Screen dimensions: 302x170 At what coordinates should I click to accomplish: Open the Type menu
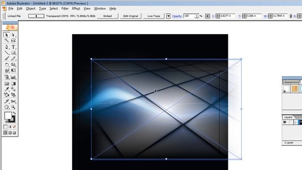click(x=42, y=8)
